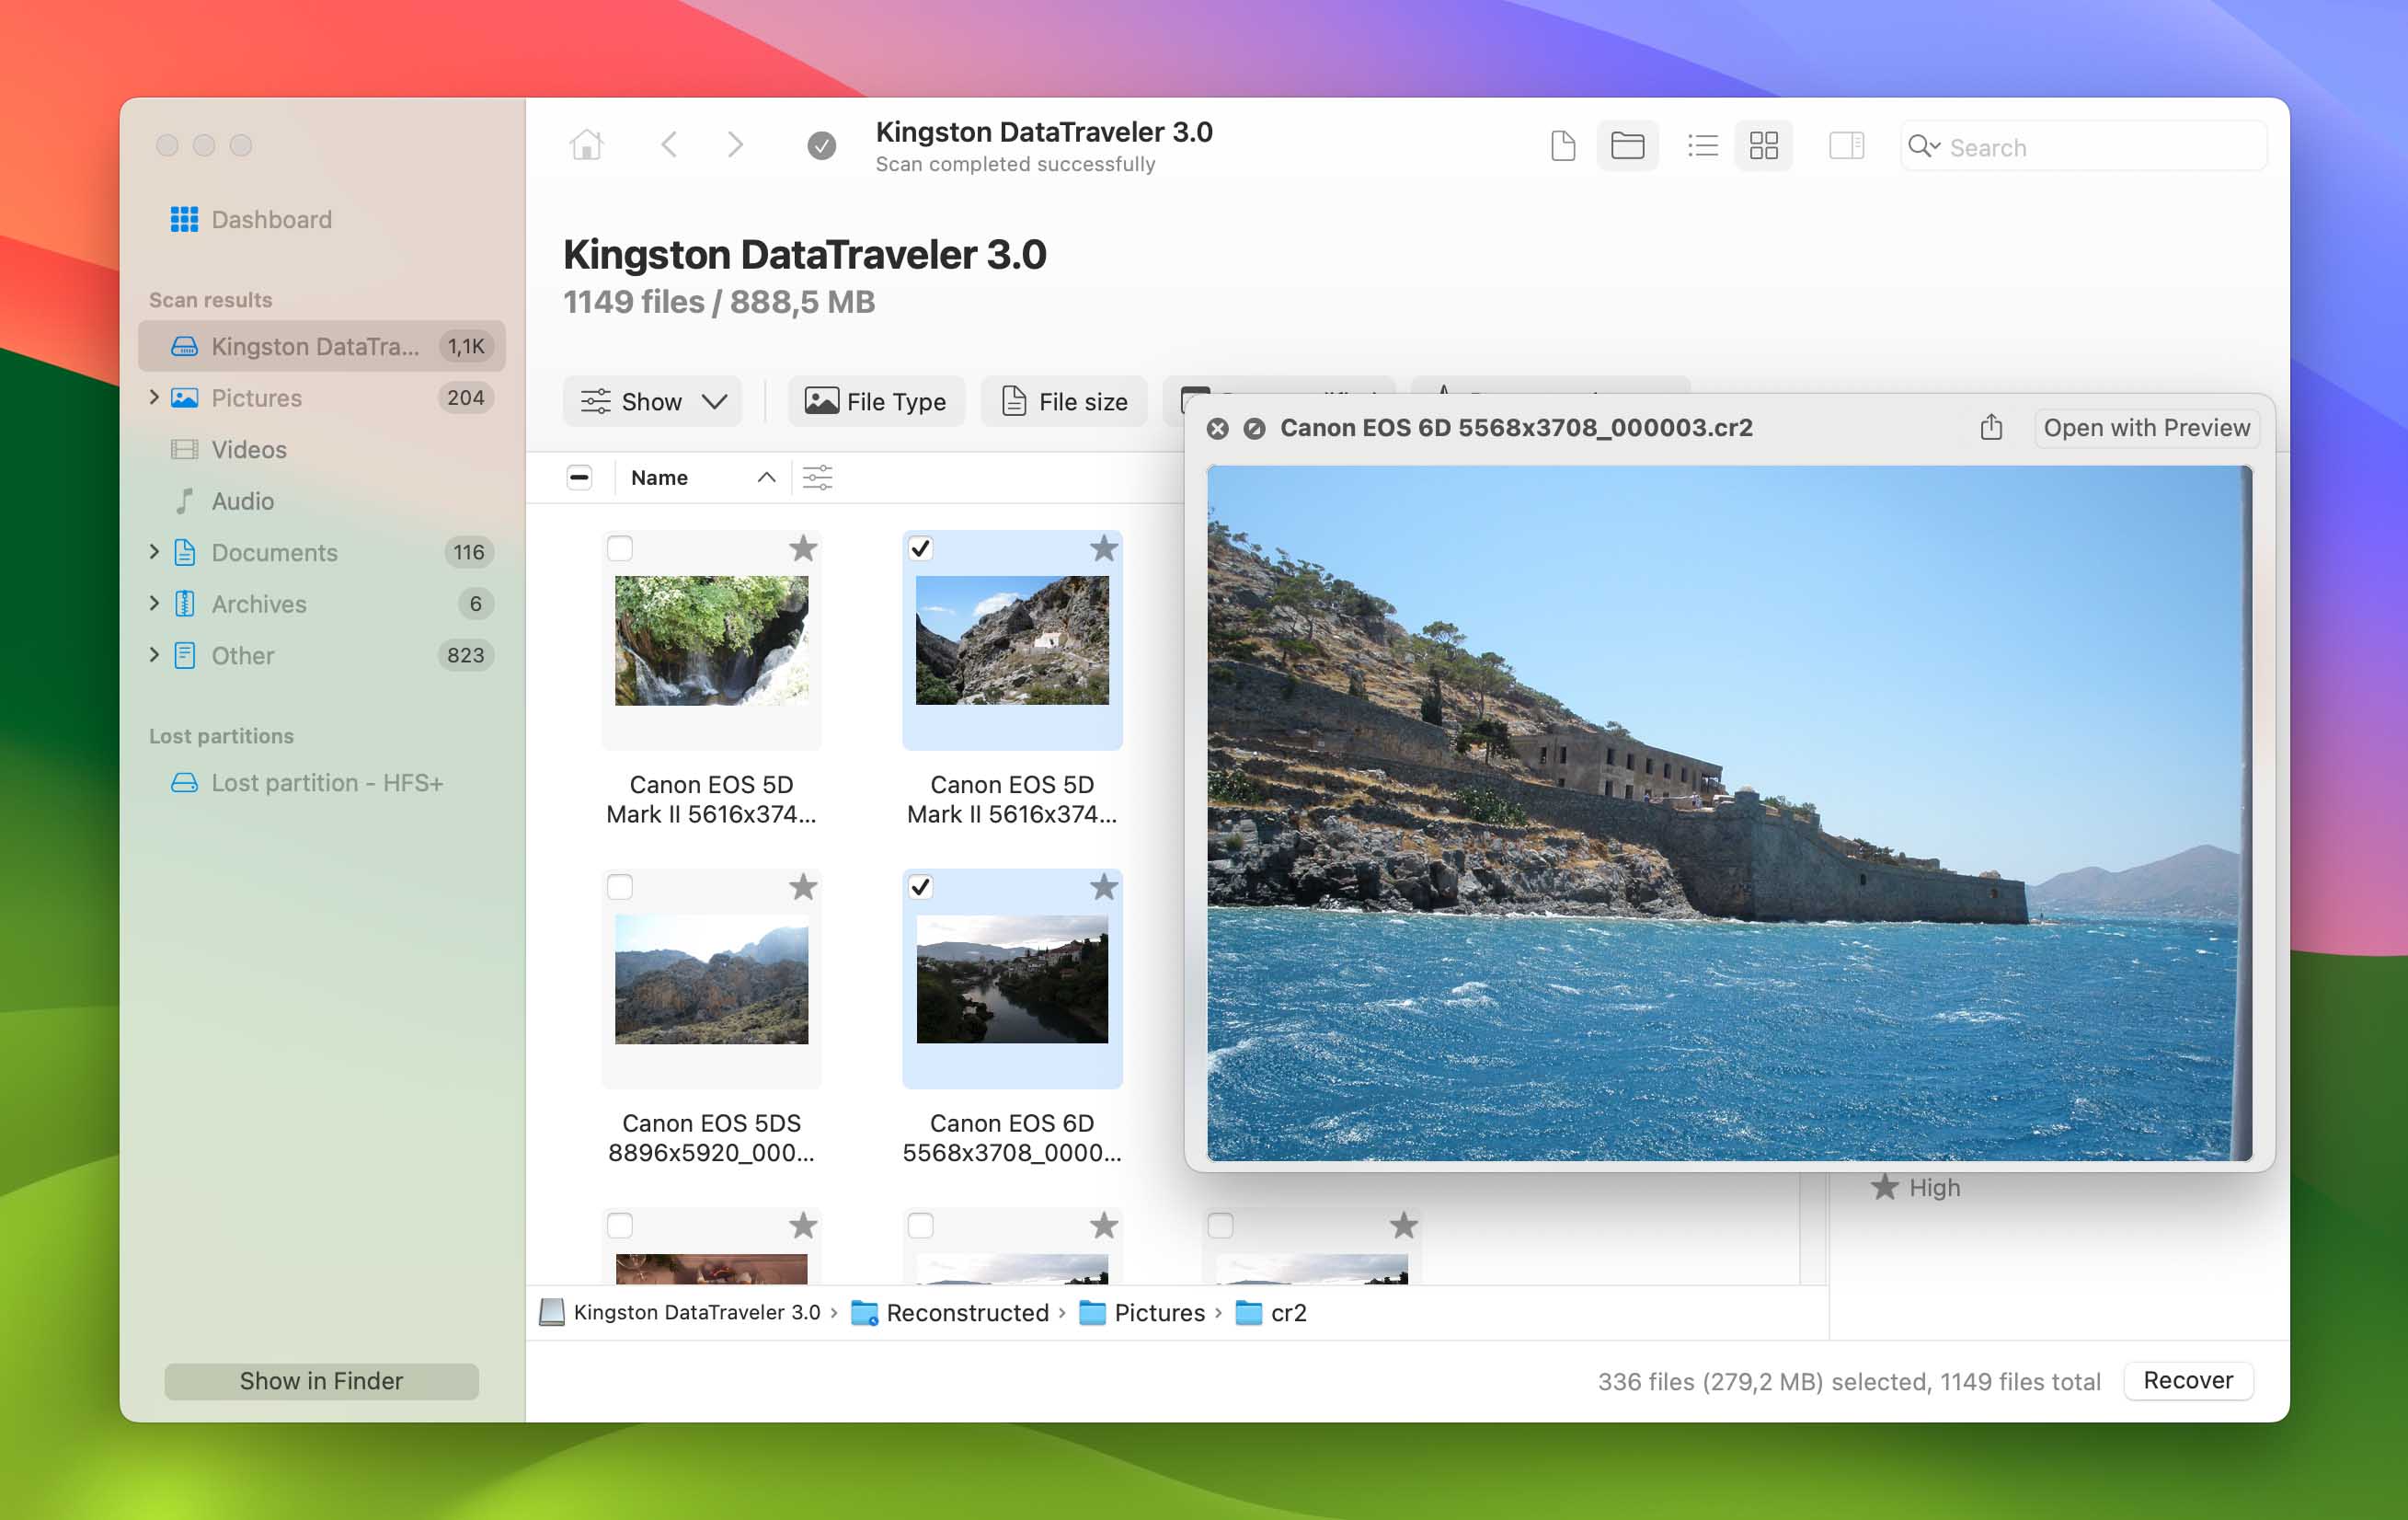Click the grid/thumbnail view icon
The height and width of the screenshot is (1520, 2408).
click(x=1762, y=145)
